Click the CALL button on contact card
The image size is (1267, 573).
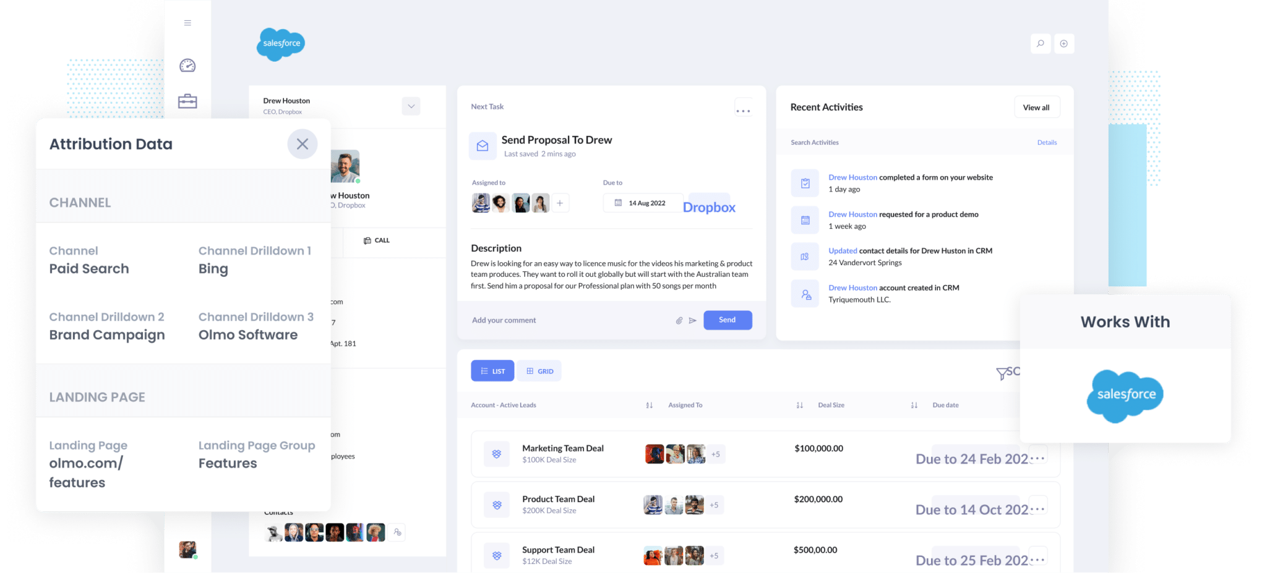coord(377,240)
